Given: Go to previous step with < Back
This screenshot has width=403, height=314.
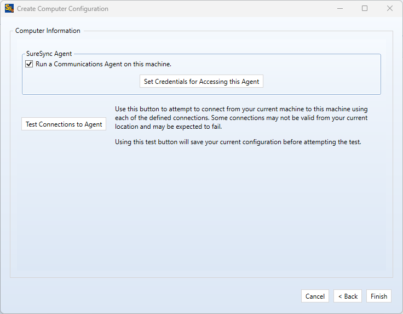Looking at the screenshot, I should [348, 296].
